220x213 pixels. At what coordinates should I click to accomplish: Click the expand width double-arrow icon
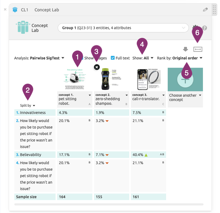(x=198, y=49)
